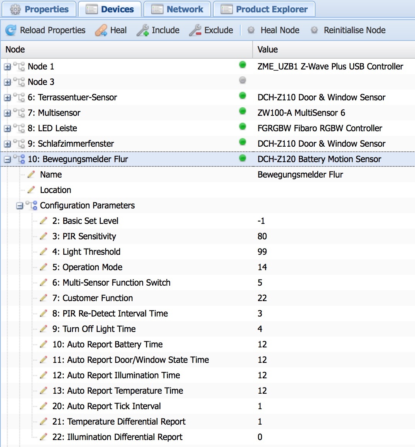Screen dimensions: 415x447
Task: Click the Exclude wrench icon
Action: click(195, 30)
